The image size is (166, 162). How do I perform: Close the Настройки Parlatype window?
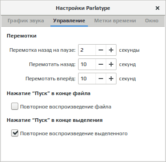[158, 8]
